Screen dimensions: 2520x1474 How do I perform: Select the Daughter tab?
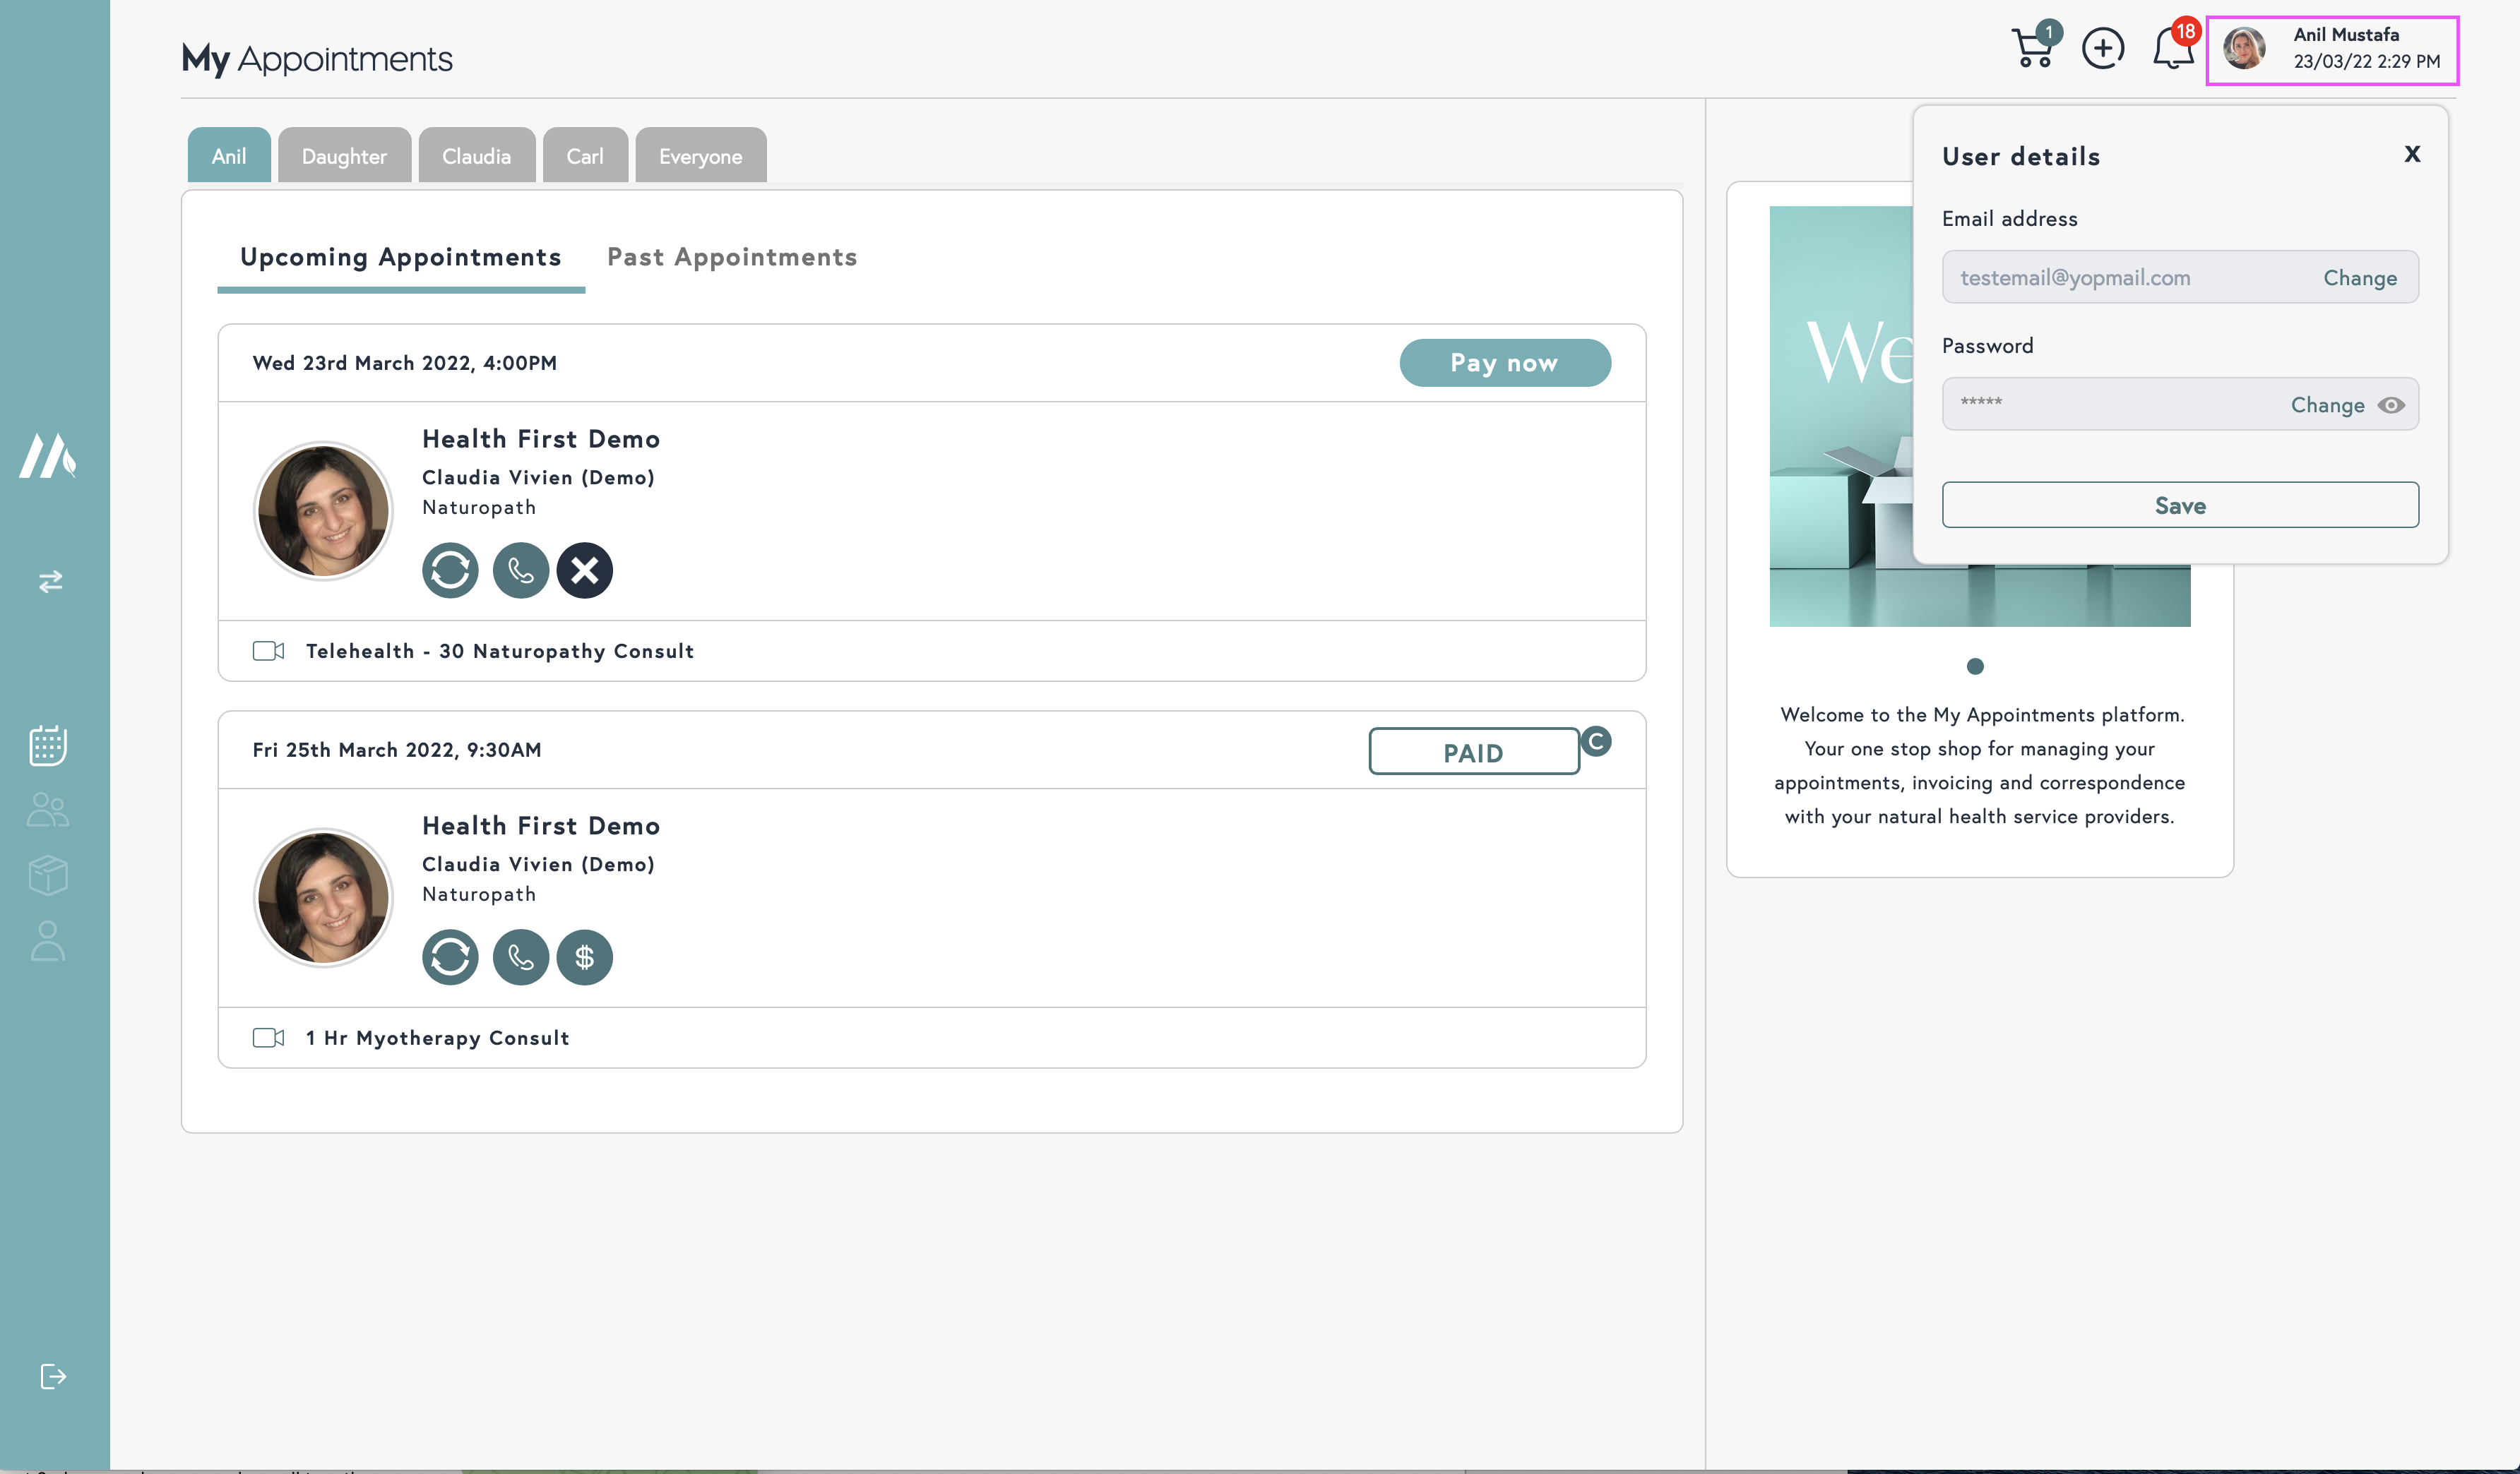tap(343, 156)
